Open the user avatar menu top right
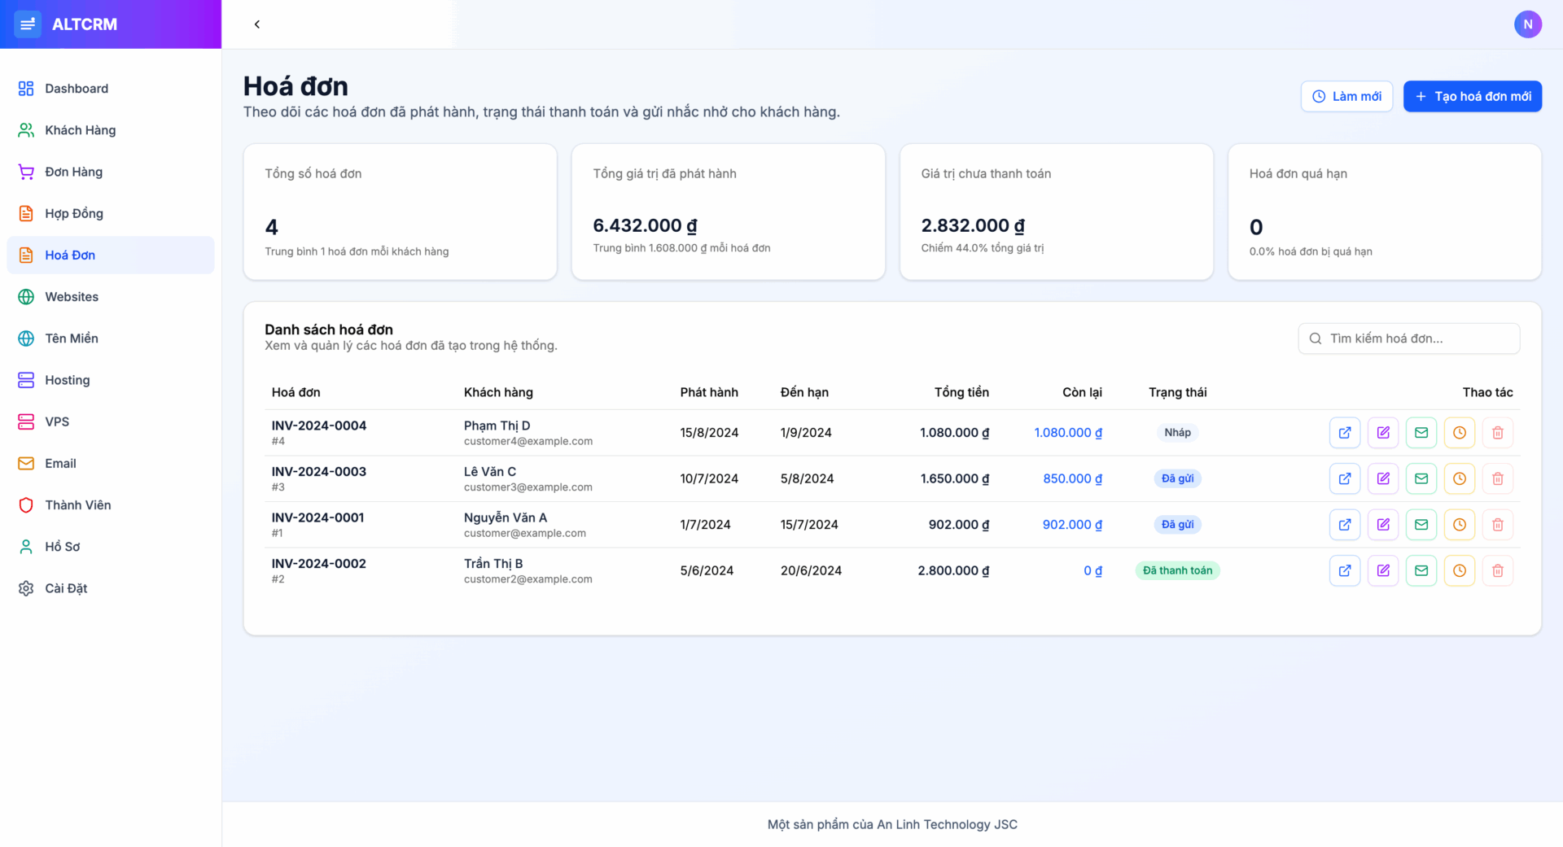The height and width of the screenshot is (847, 1563). 1528,24
